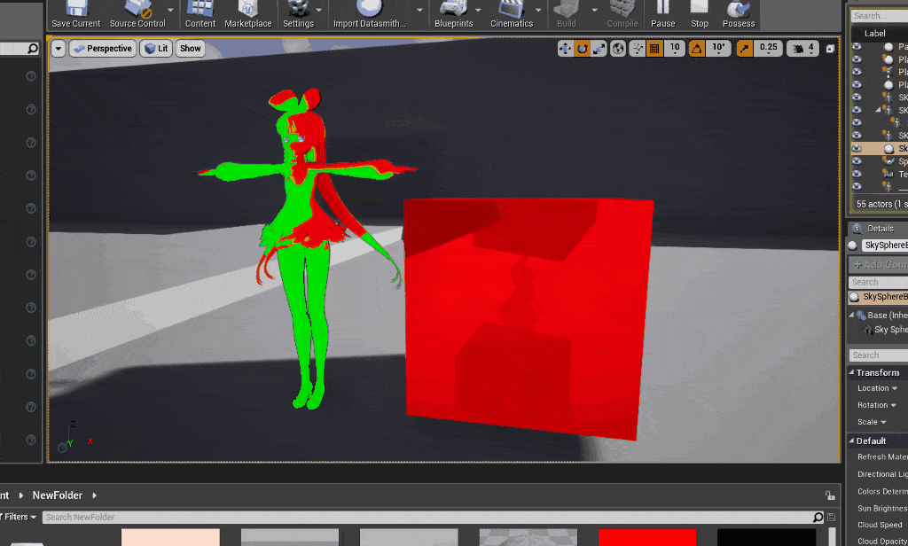Open the Lit view mode menu
Viewport: 908px width, 546px height.
coord(156,49)
